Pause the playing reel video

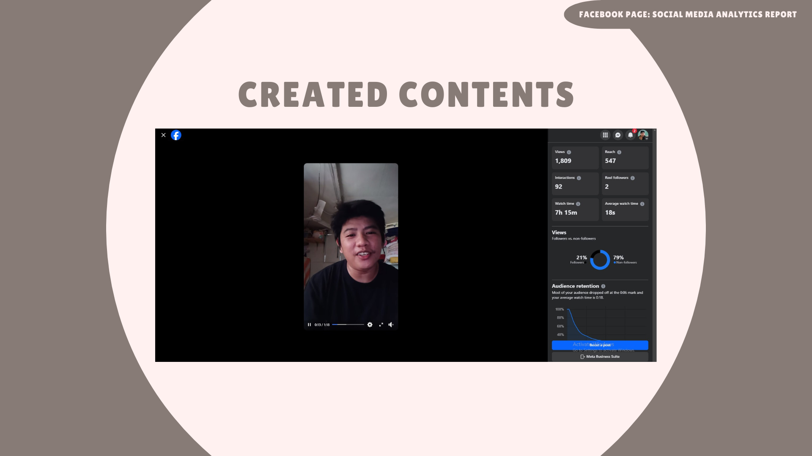309,325
